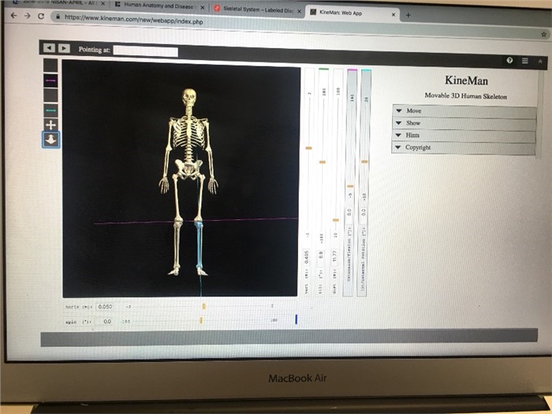
Task: Reload the page with refresh icon
Action: pyautogui.click(x=41, y=17)
